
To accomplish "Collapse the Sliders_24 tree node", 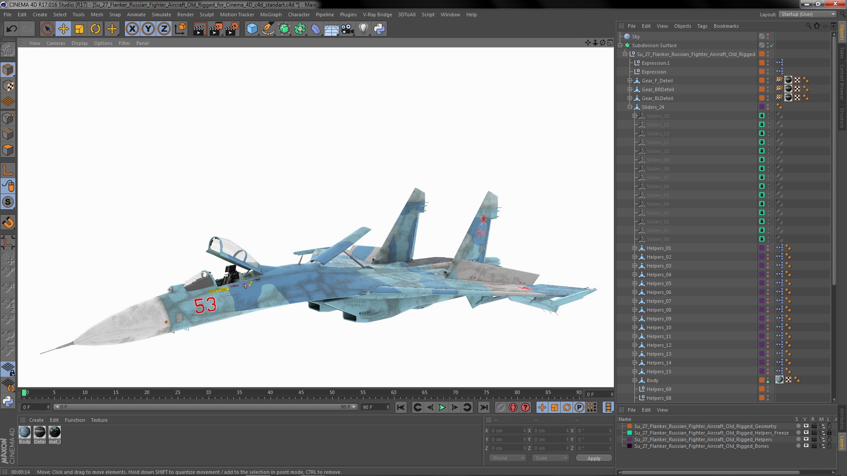I will tap(630, 107).
